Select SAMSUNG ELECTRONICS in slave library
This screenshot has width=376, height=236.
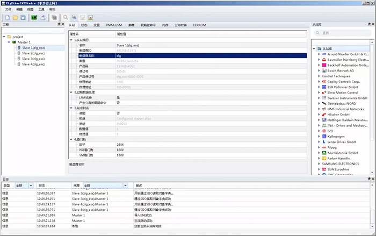pyautogui.click(x=341, y=164)
